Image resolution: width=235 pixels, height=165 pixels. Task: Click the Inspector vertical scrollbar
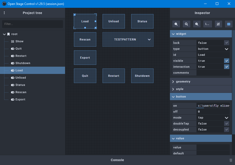233,82
